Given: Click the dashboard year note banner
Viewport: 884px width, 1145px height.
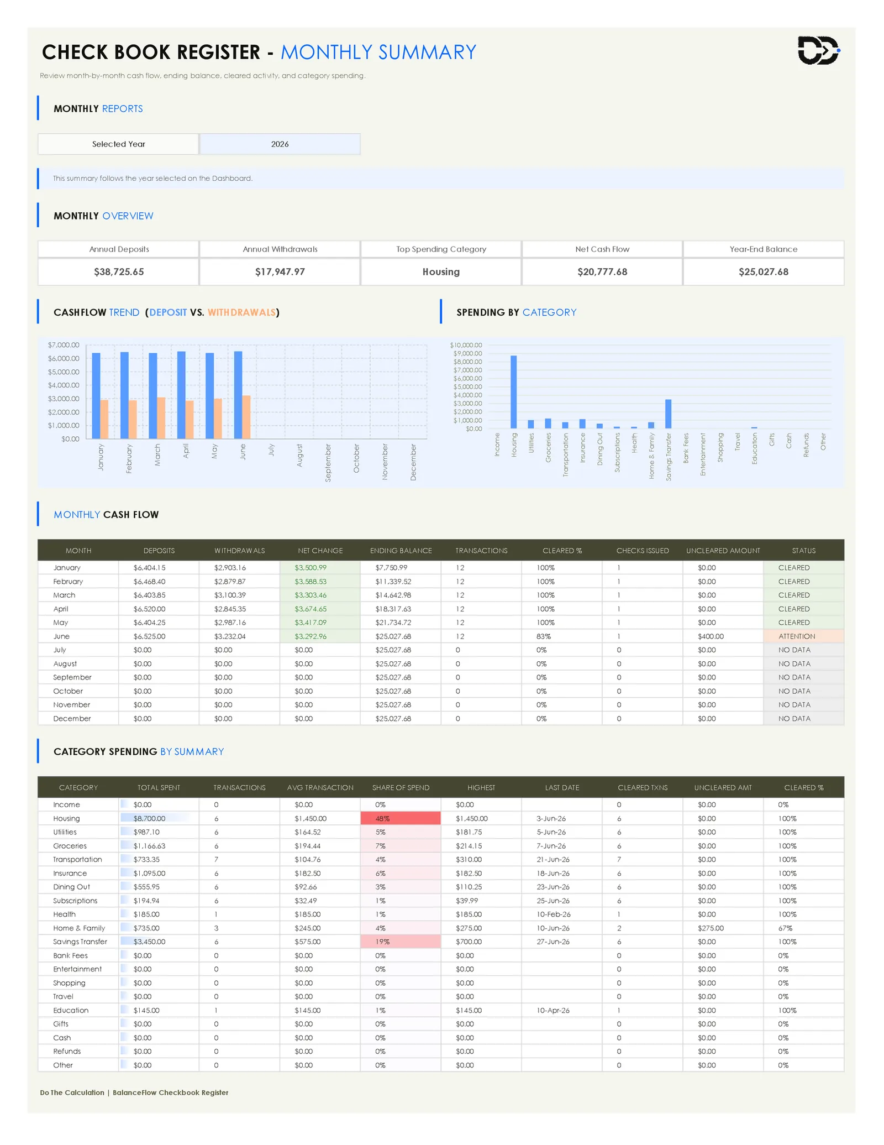Looking at the screenshot, I should click(441, 178).
